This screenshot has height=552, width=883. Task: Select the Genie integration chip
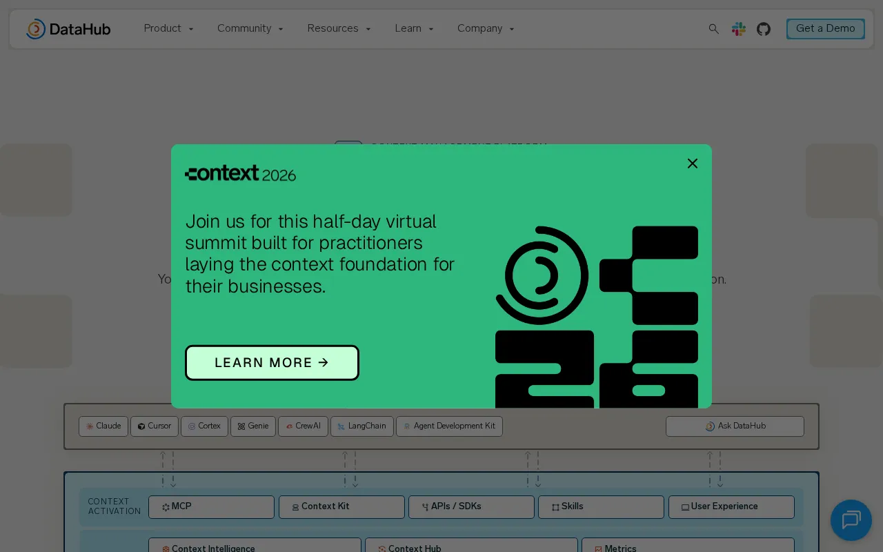point(253,426)
